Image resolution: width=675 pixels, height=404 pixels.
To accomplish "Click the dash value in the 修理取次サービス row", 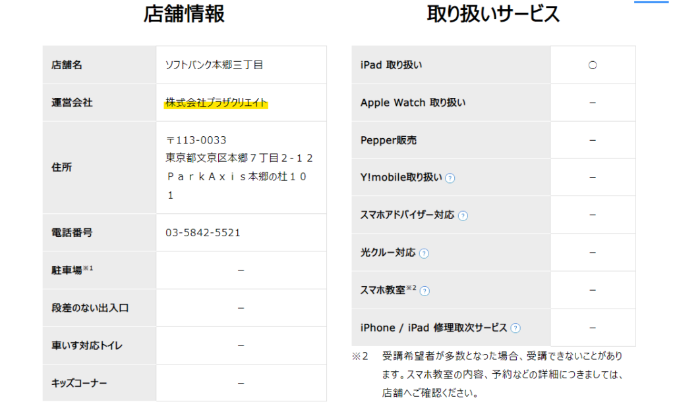I will point(593,328).
